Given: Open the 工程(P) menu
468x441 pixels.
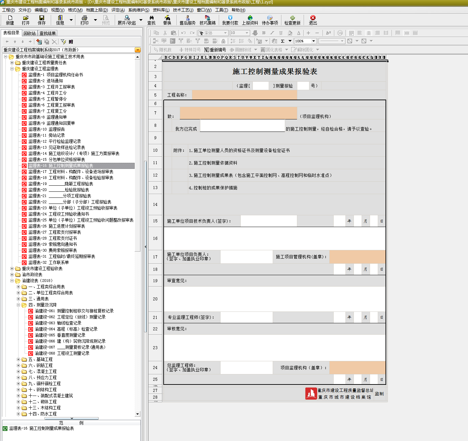Looking at the screenshot, I should click(8, 10).
